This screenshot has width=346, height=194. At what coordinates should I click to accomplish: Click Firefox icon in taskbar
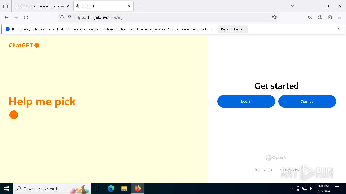click(x=138, y=189)
